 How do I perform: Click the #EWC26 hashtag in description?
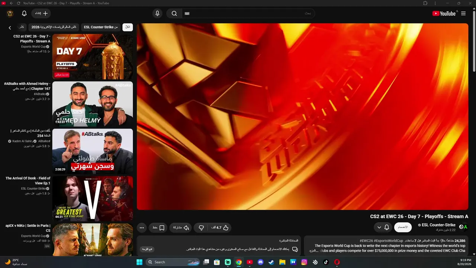[x=366, y=241]
